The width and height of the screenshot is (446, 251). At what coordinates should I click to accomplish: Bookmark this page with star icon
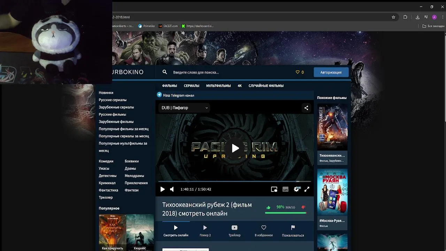[x=393, y=17]
